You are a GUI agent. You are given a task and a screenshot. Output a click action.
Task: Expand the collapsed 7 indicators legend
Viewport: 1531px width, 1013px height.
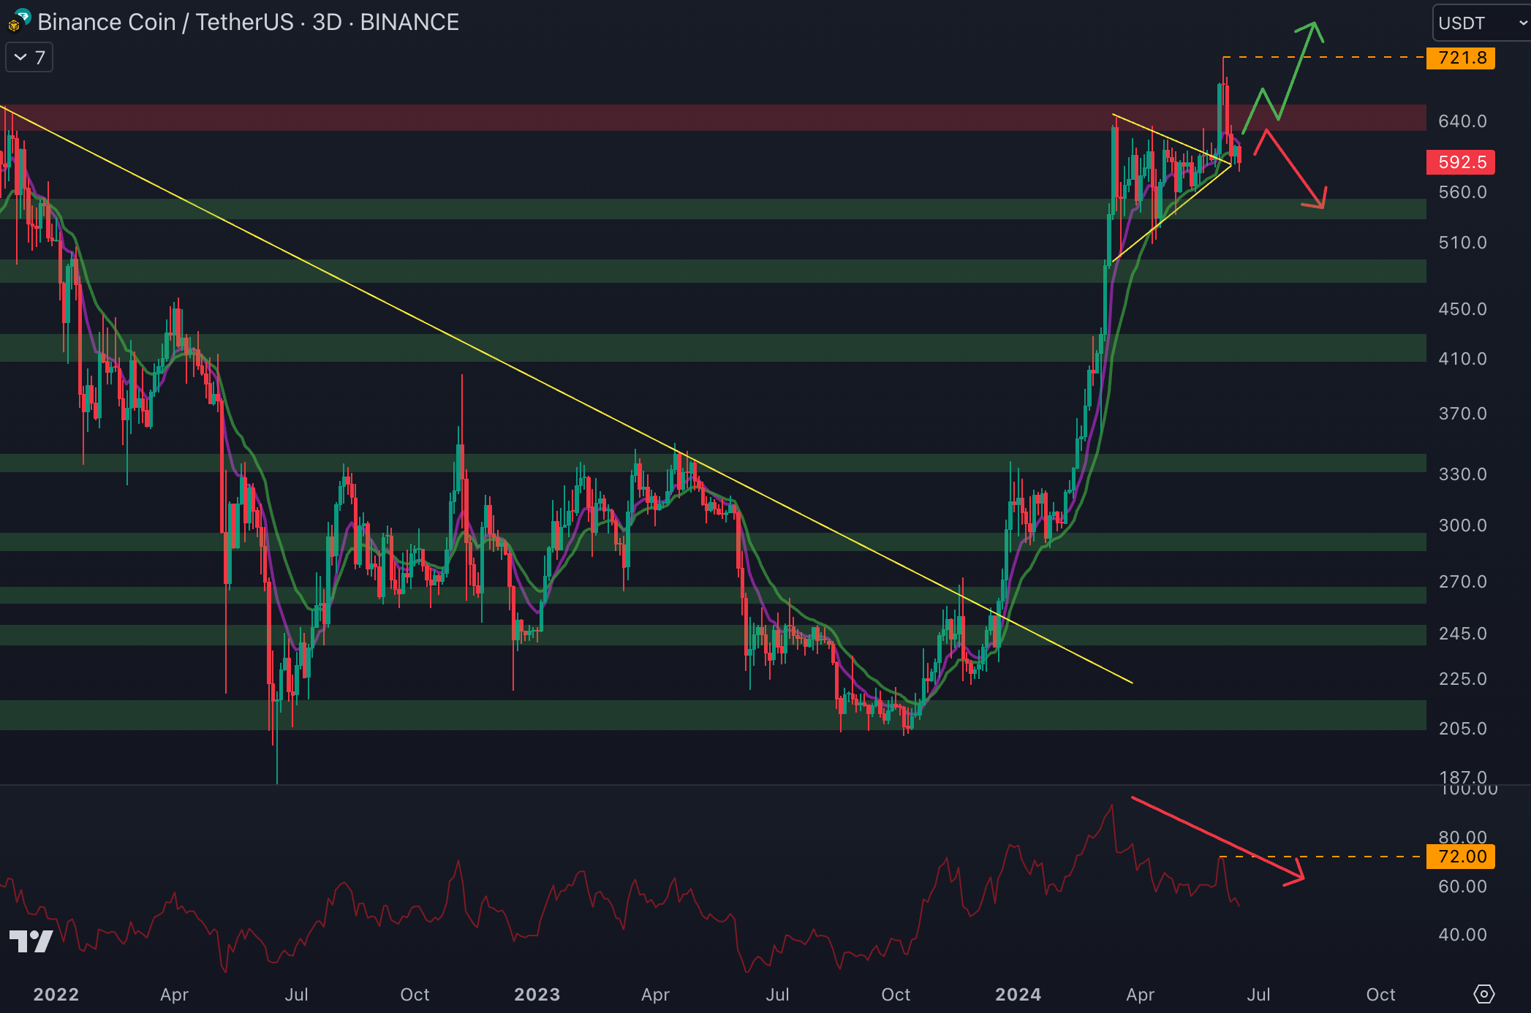(29, 57)
